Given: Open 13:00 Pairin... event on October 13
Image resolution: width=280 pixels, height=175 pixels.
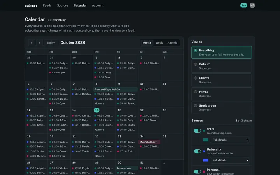Looking at the screenshot, I should click(59, 125).
